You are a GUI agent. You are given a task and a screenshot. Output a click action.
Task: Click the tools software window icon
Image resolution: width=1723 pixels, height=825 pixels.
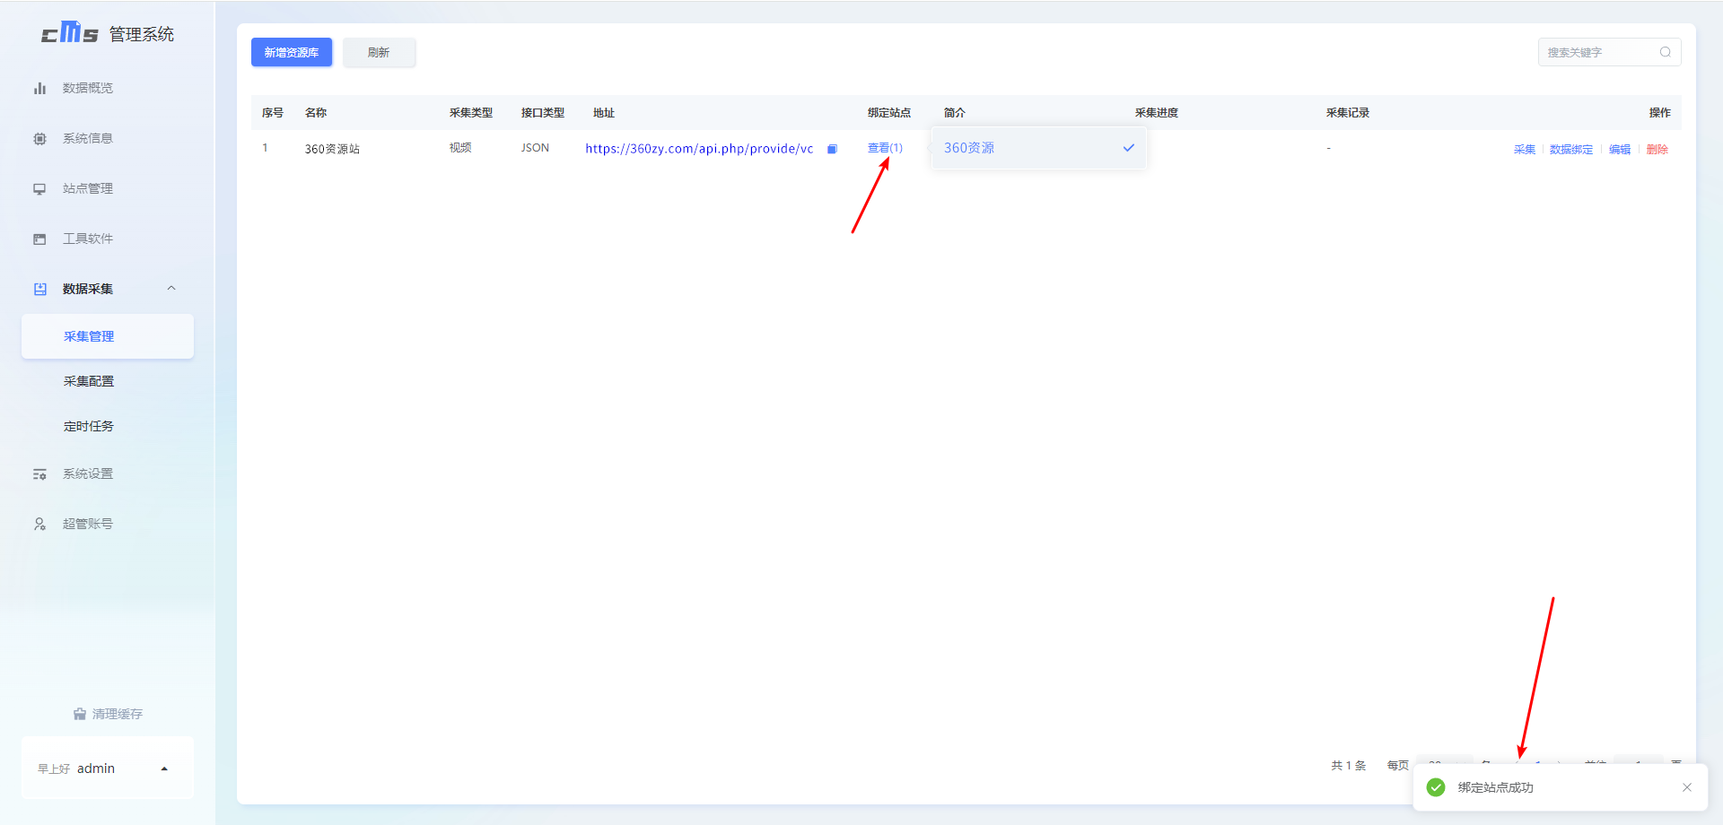coord(39,239)
